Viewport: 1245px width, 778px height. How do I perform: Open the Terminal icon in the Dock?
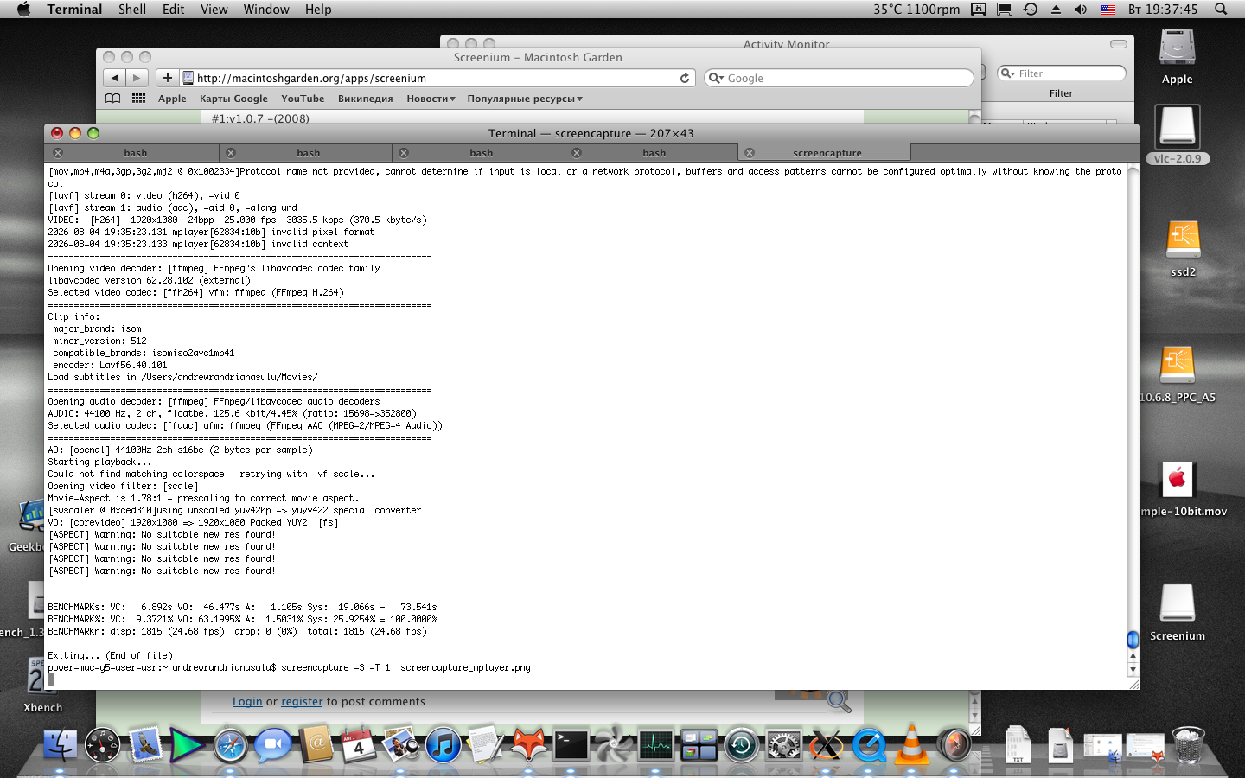(571, 744)
